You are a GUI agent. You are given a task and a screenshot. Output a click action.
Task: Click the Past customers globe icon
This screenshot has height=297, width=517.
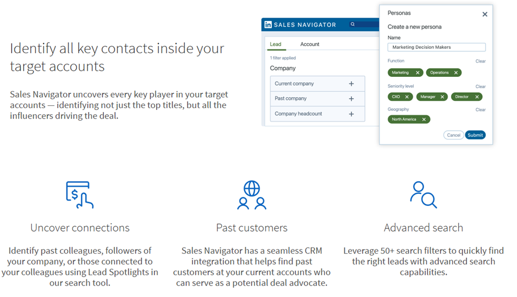point(251,195)
